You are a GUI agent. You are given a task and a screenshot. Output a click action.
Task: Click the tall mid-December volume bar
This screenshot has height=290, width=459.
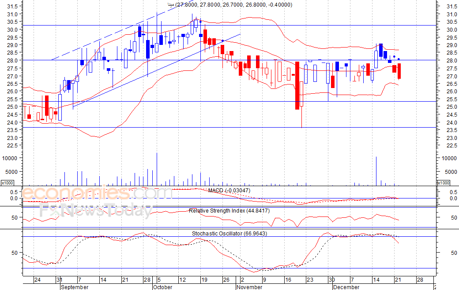376,171
